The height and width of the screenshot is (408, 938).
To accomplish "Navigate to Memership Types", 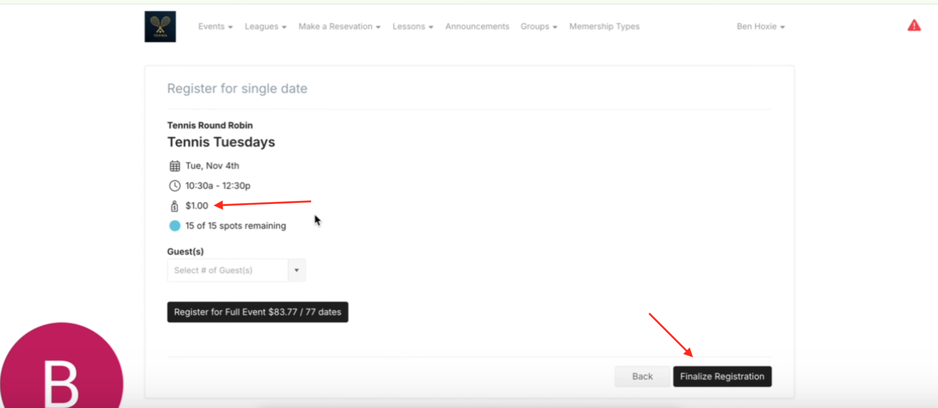I will pos(604,27).
